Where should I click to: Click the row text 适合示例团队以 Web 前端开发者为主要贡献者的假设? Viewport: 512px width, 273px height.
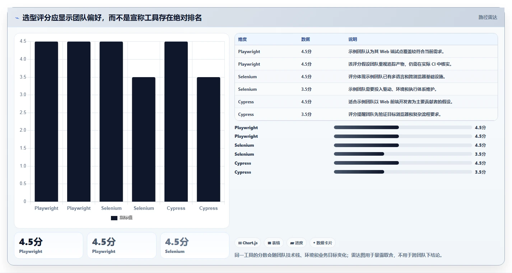coord(401,102)
